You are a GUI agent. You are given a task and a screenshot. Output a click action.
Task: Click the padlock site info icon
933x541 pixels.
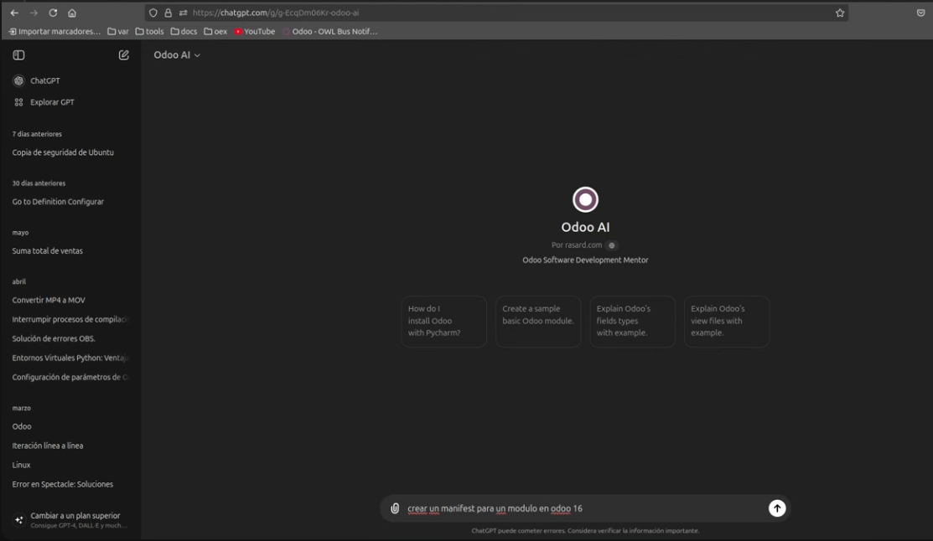(168, 13)
